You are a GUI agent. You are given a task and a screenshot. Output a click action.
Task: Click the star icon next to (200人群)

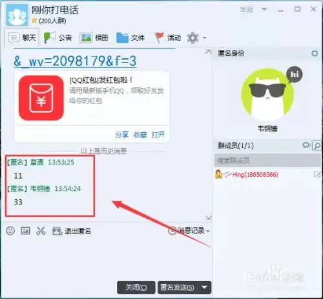click(34, 21)
